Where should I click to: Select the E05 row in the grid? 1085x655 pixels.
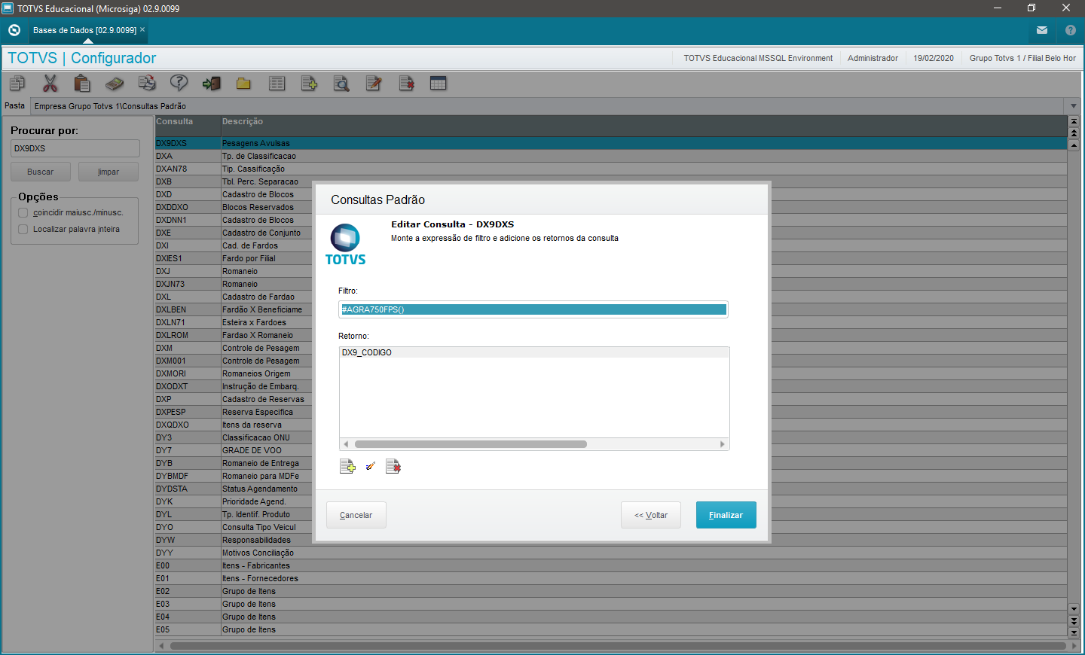coord(610,629)
